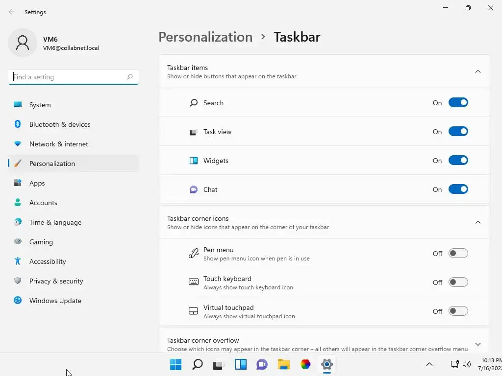Open the Apps settings category
This screenshot has height=376, width=502.
[x=74, y=183]
